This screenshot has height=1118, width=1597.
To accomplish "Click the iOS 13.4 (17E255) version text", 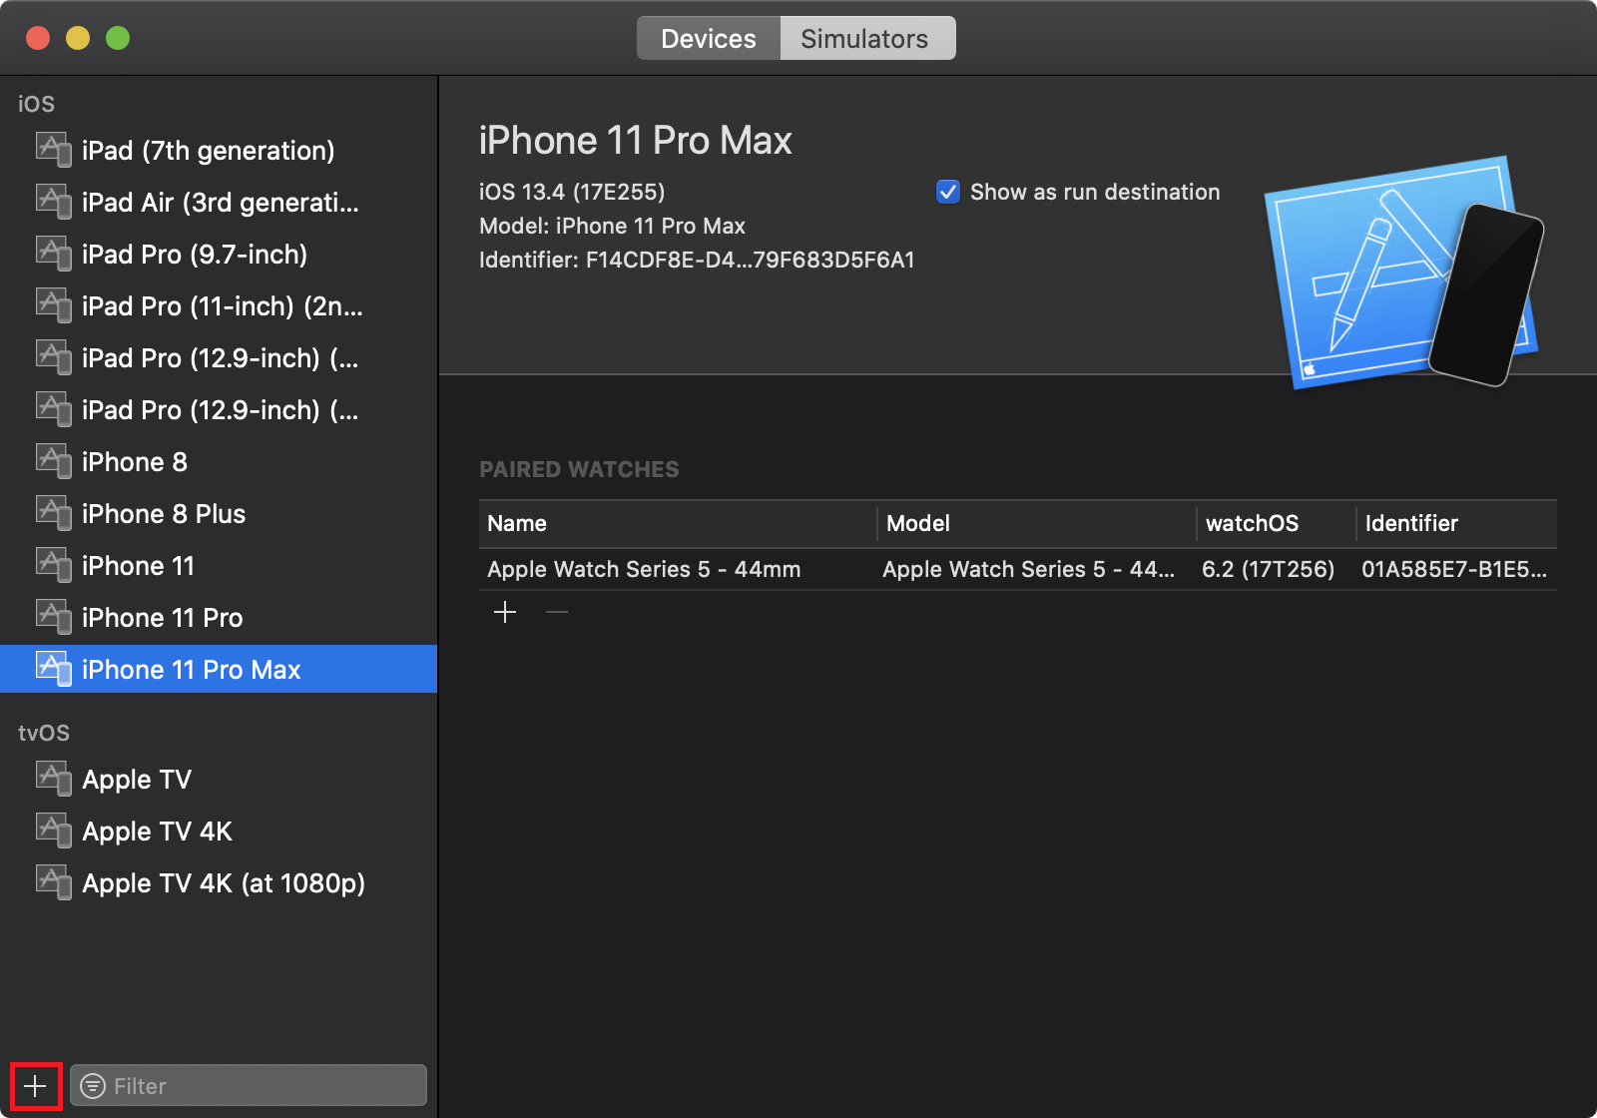I will click(x=572, y=192).
